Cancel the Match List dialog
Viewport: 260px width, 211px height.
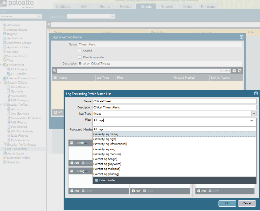pyautogui.click(x=247, y=203)
